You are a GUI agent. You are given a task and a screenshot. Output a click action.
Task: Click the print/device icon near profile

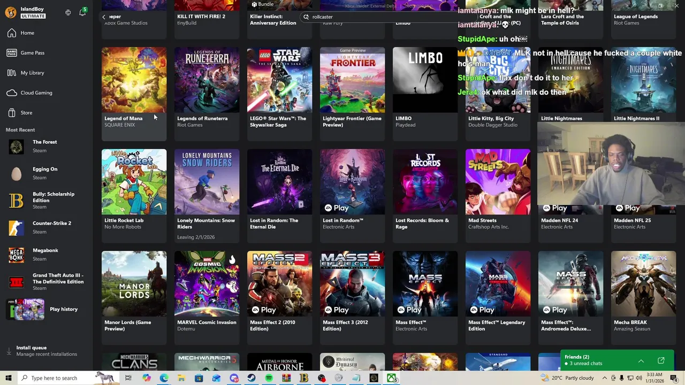point(68,12)
